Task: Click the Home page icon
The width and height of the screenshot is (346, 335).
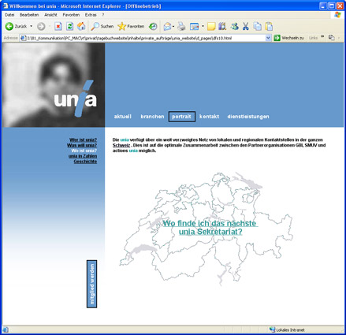Action: pos(81,26)
